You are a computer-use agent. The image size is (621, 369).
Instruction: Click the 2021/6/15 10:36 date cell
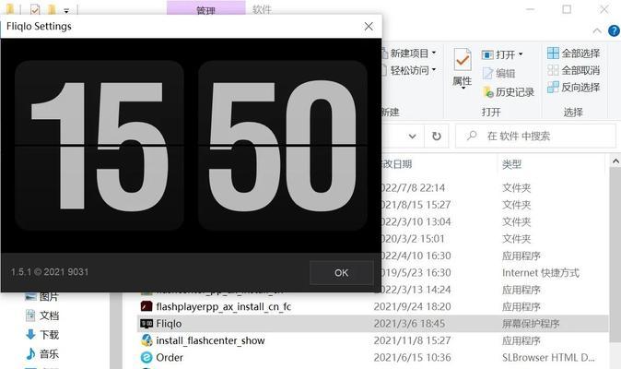pos(412,358)
